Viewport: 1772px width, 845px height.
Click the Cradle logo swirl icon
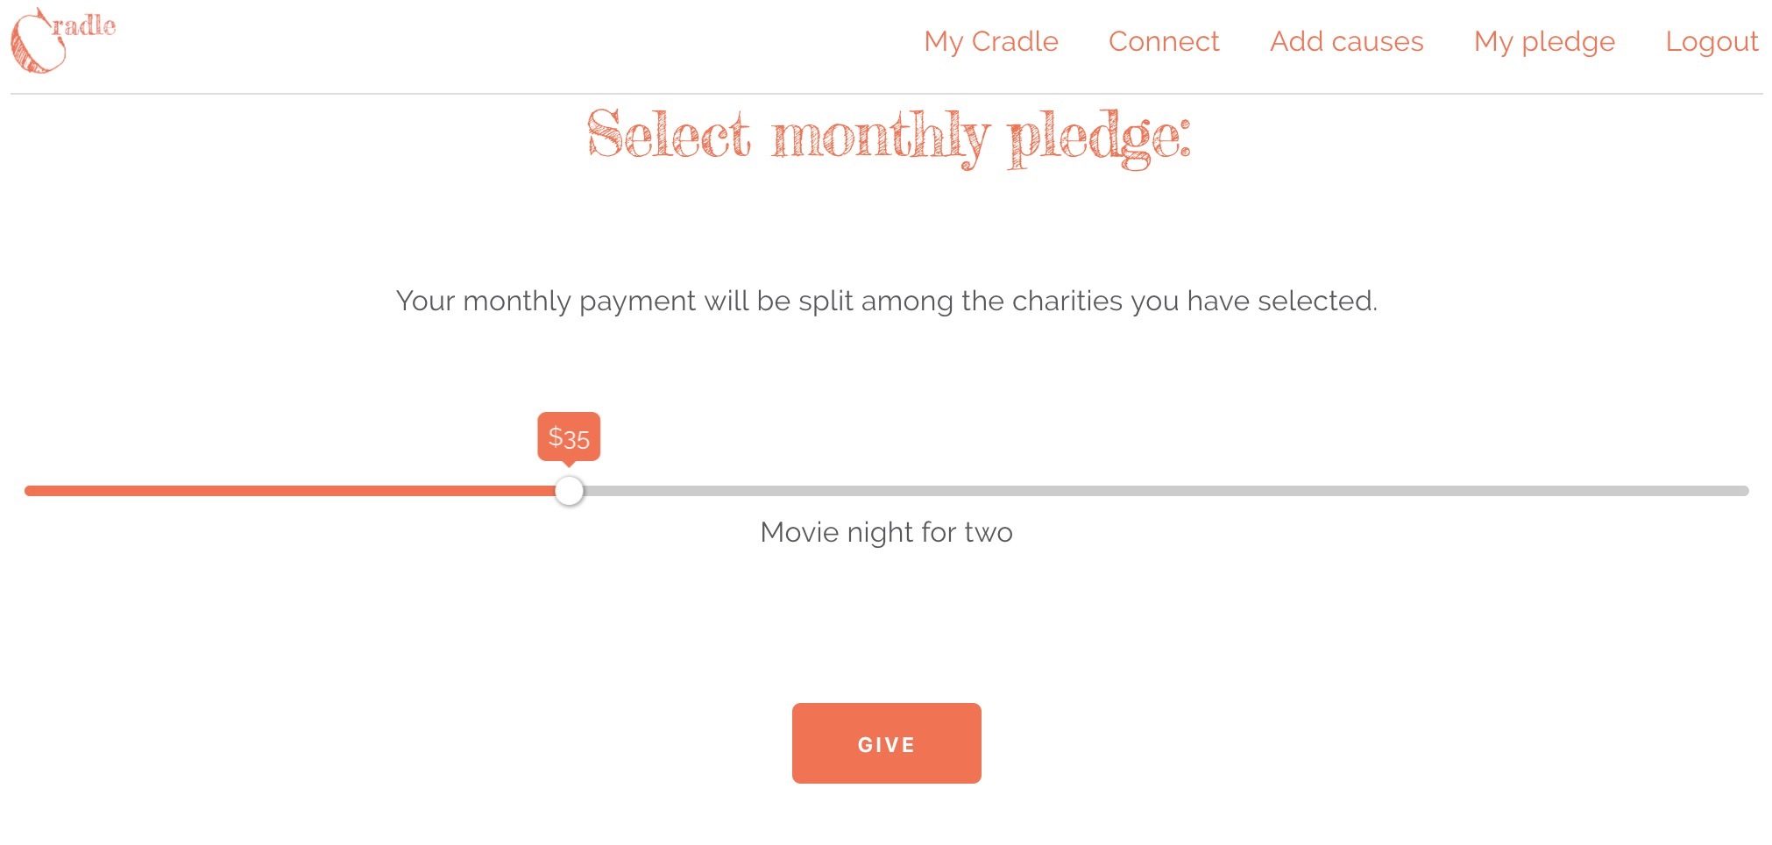point(35,42)
